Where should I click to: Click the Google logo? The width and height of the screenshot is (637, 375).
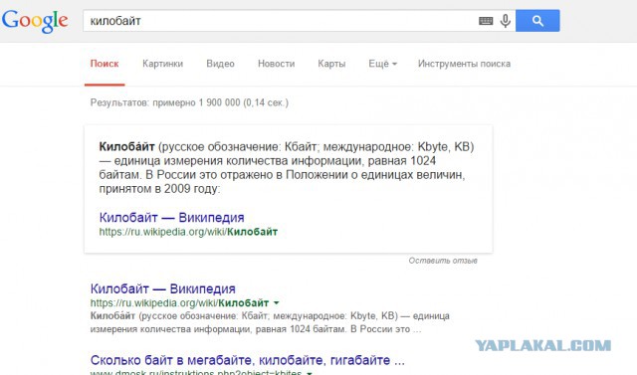[x=35, y=21]
